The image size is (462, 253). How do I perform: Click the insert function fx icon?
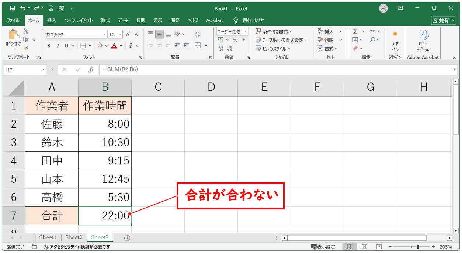coord(91,69)
